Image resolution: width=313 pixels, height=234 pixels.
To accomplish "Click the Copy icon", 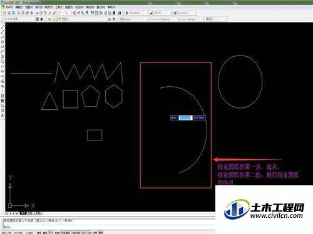I will (41, 13).
